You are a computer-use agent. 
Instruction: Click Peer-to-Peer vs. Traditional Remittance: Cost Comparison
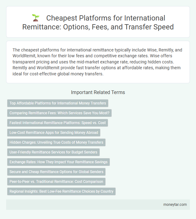pos(56,181)
